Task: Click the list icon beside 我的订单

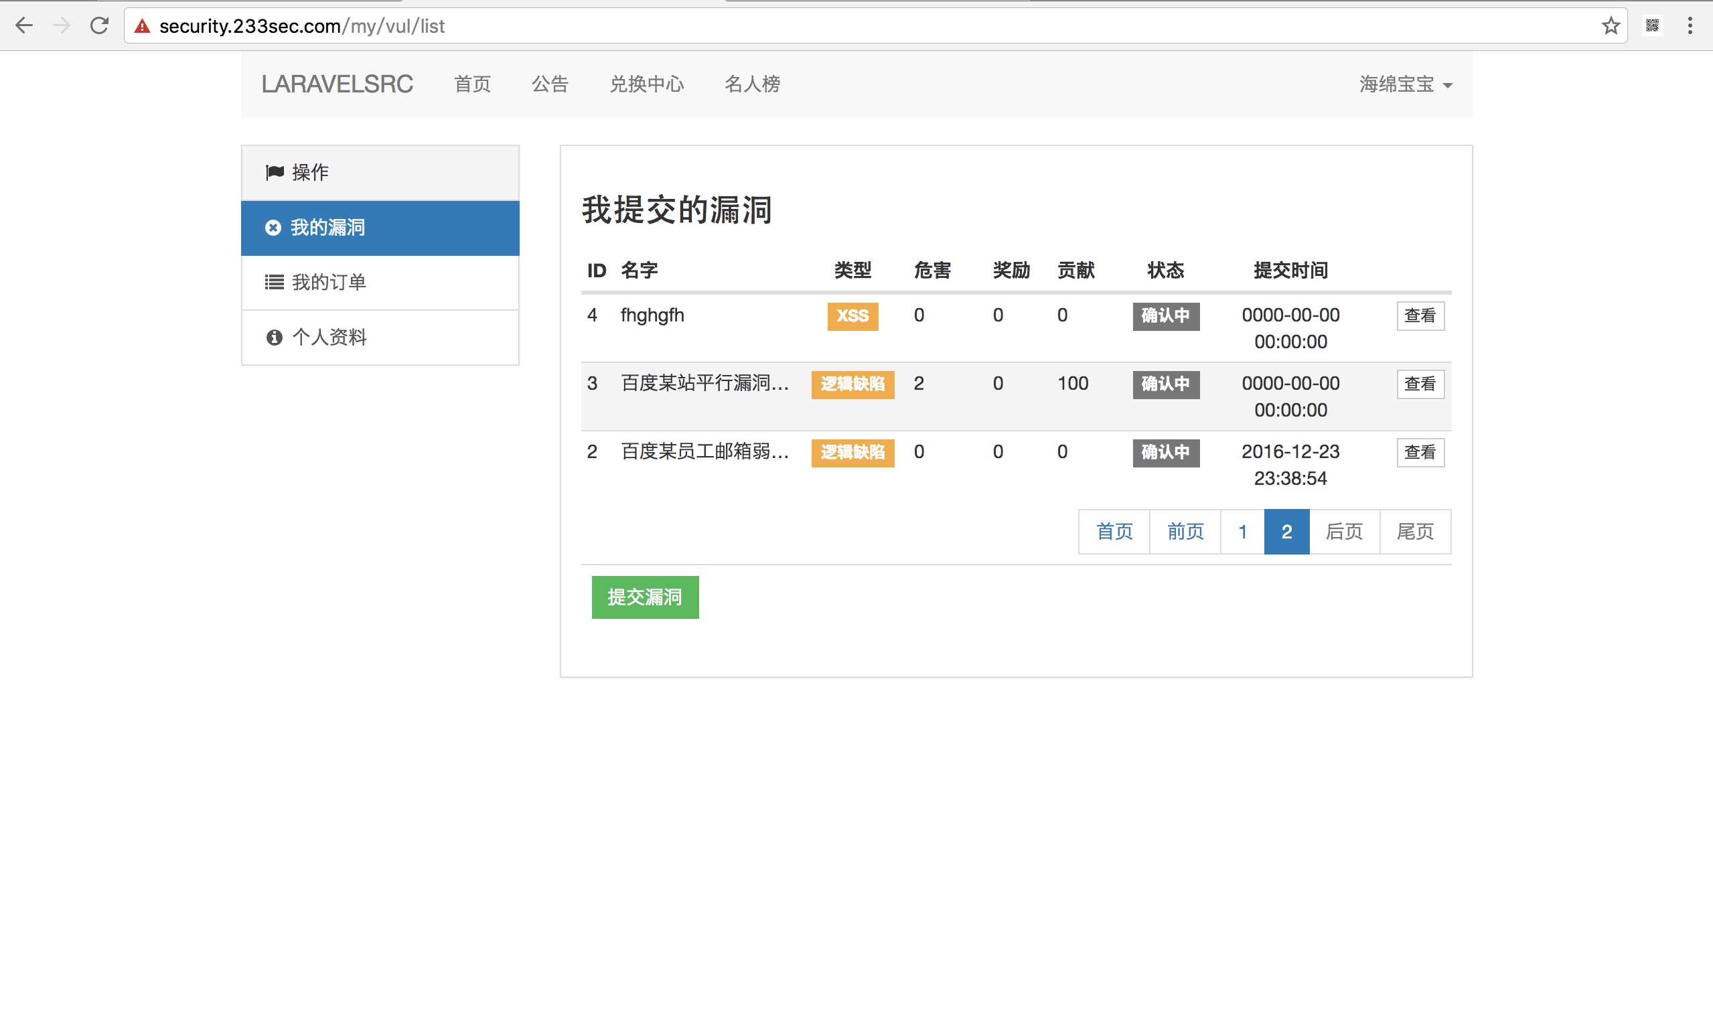Action: (x=274, y=283)
